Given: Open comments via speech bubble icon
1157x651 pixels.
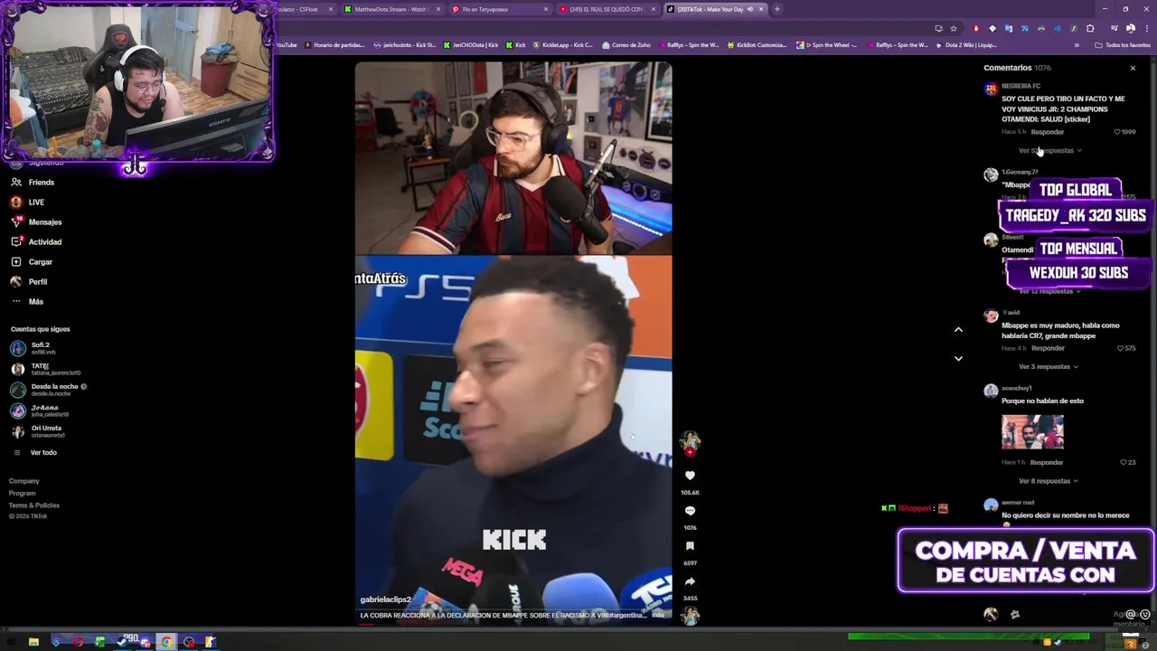Looking at the screenshot, I should (690, 511).
